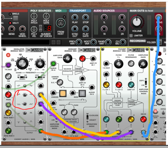Click the STOP transport jack
168x148 pixels.
pyautogui.click(x=86, y=17)
